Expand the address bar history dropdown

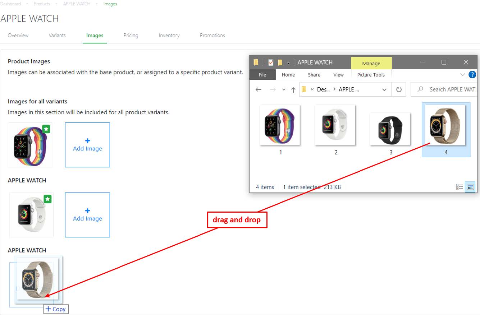point(384,89)
